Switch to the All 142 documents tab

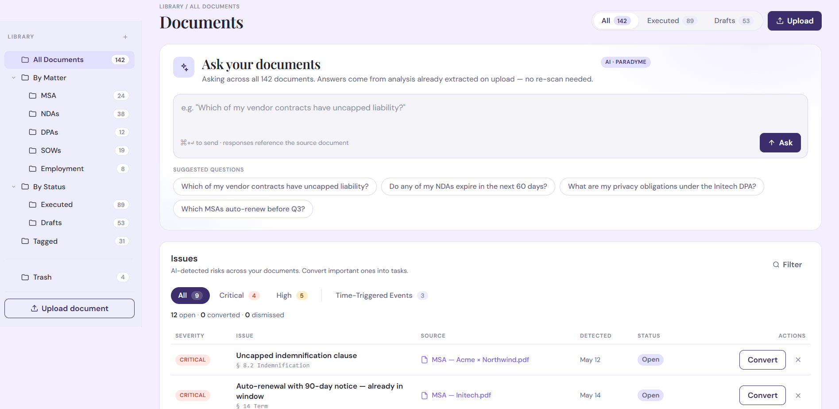coord(615,21)
